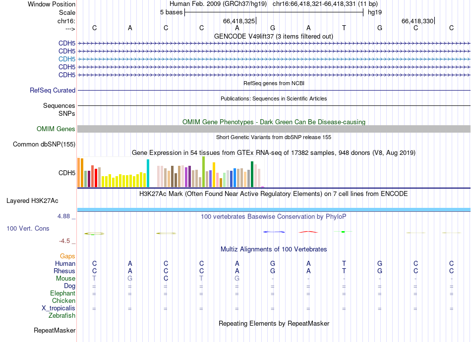The height and width of the screenshot is (342, 471).
Task: Click the RefSeq genes from NCBI title
Action: pyautogui.click(x=274, y=83)
